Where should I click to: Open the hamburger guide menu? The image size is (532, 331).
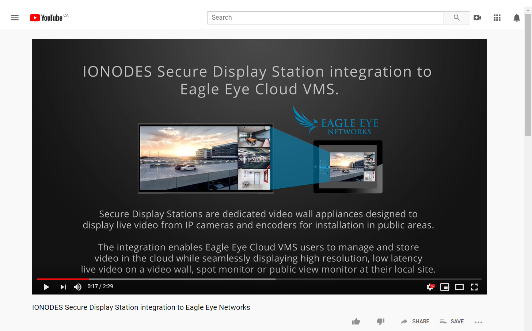(x=15, y=18)
